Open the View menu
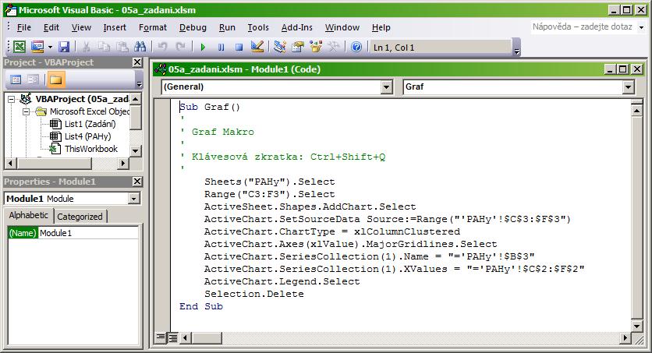Screen dimensions: 652x353 81,27
